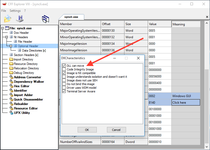Select the Import Directory tree item label
The width and height of the screenshot is (210, 150).
click(24, 59)
